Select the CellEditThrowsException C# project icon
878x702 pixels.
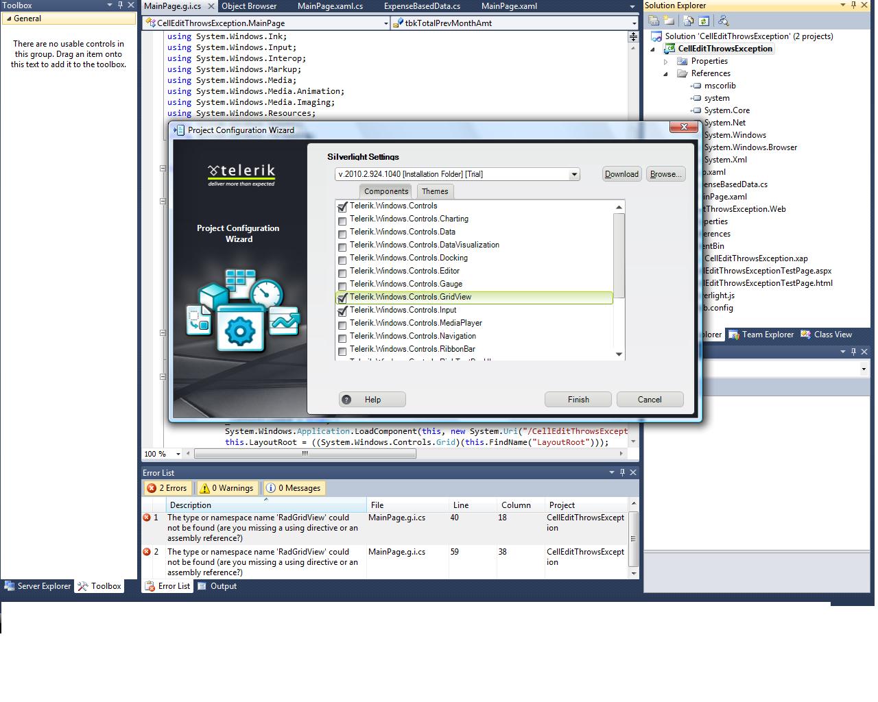coord(669,49)
